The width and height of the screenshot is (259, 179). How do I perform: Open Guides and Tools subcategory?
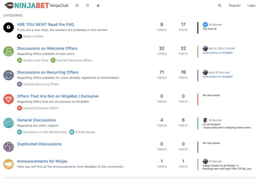point(33,60)
